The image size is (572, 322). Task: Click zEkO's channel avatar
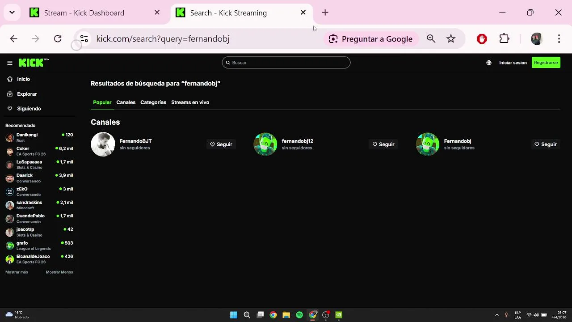(10, 191)
